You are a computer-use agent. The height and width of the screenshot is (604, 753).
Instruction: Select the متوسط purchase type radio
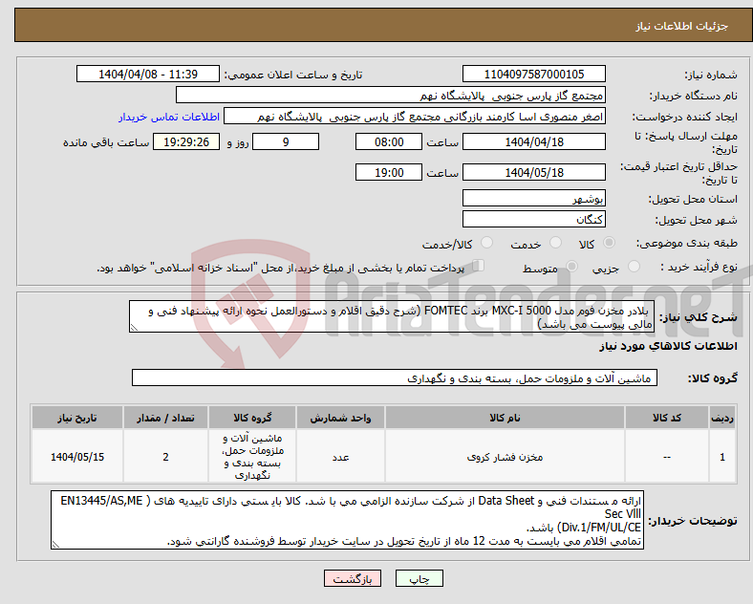click(571, 266)
